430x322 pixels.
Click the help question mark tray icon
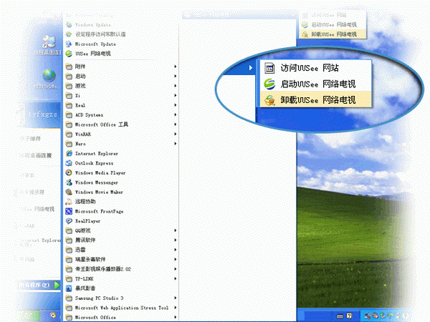(349, 316)
